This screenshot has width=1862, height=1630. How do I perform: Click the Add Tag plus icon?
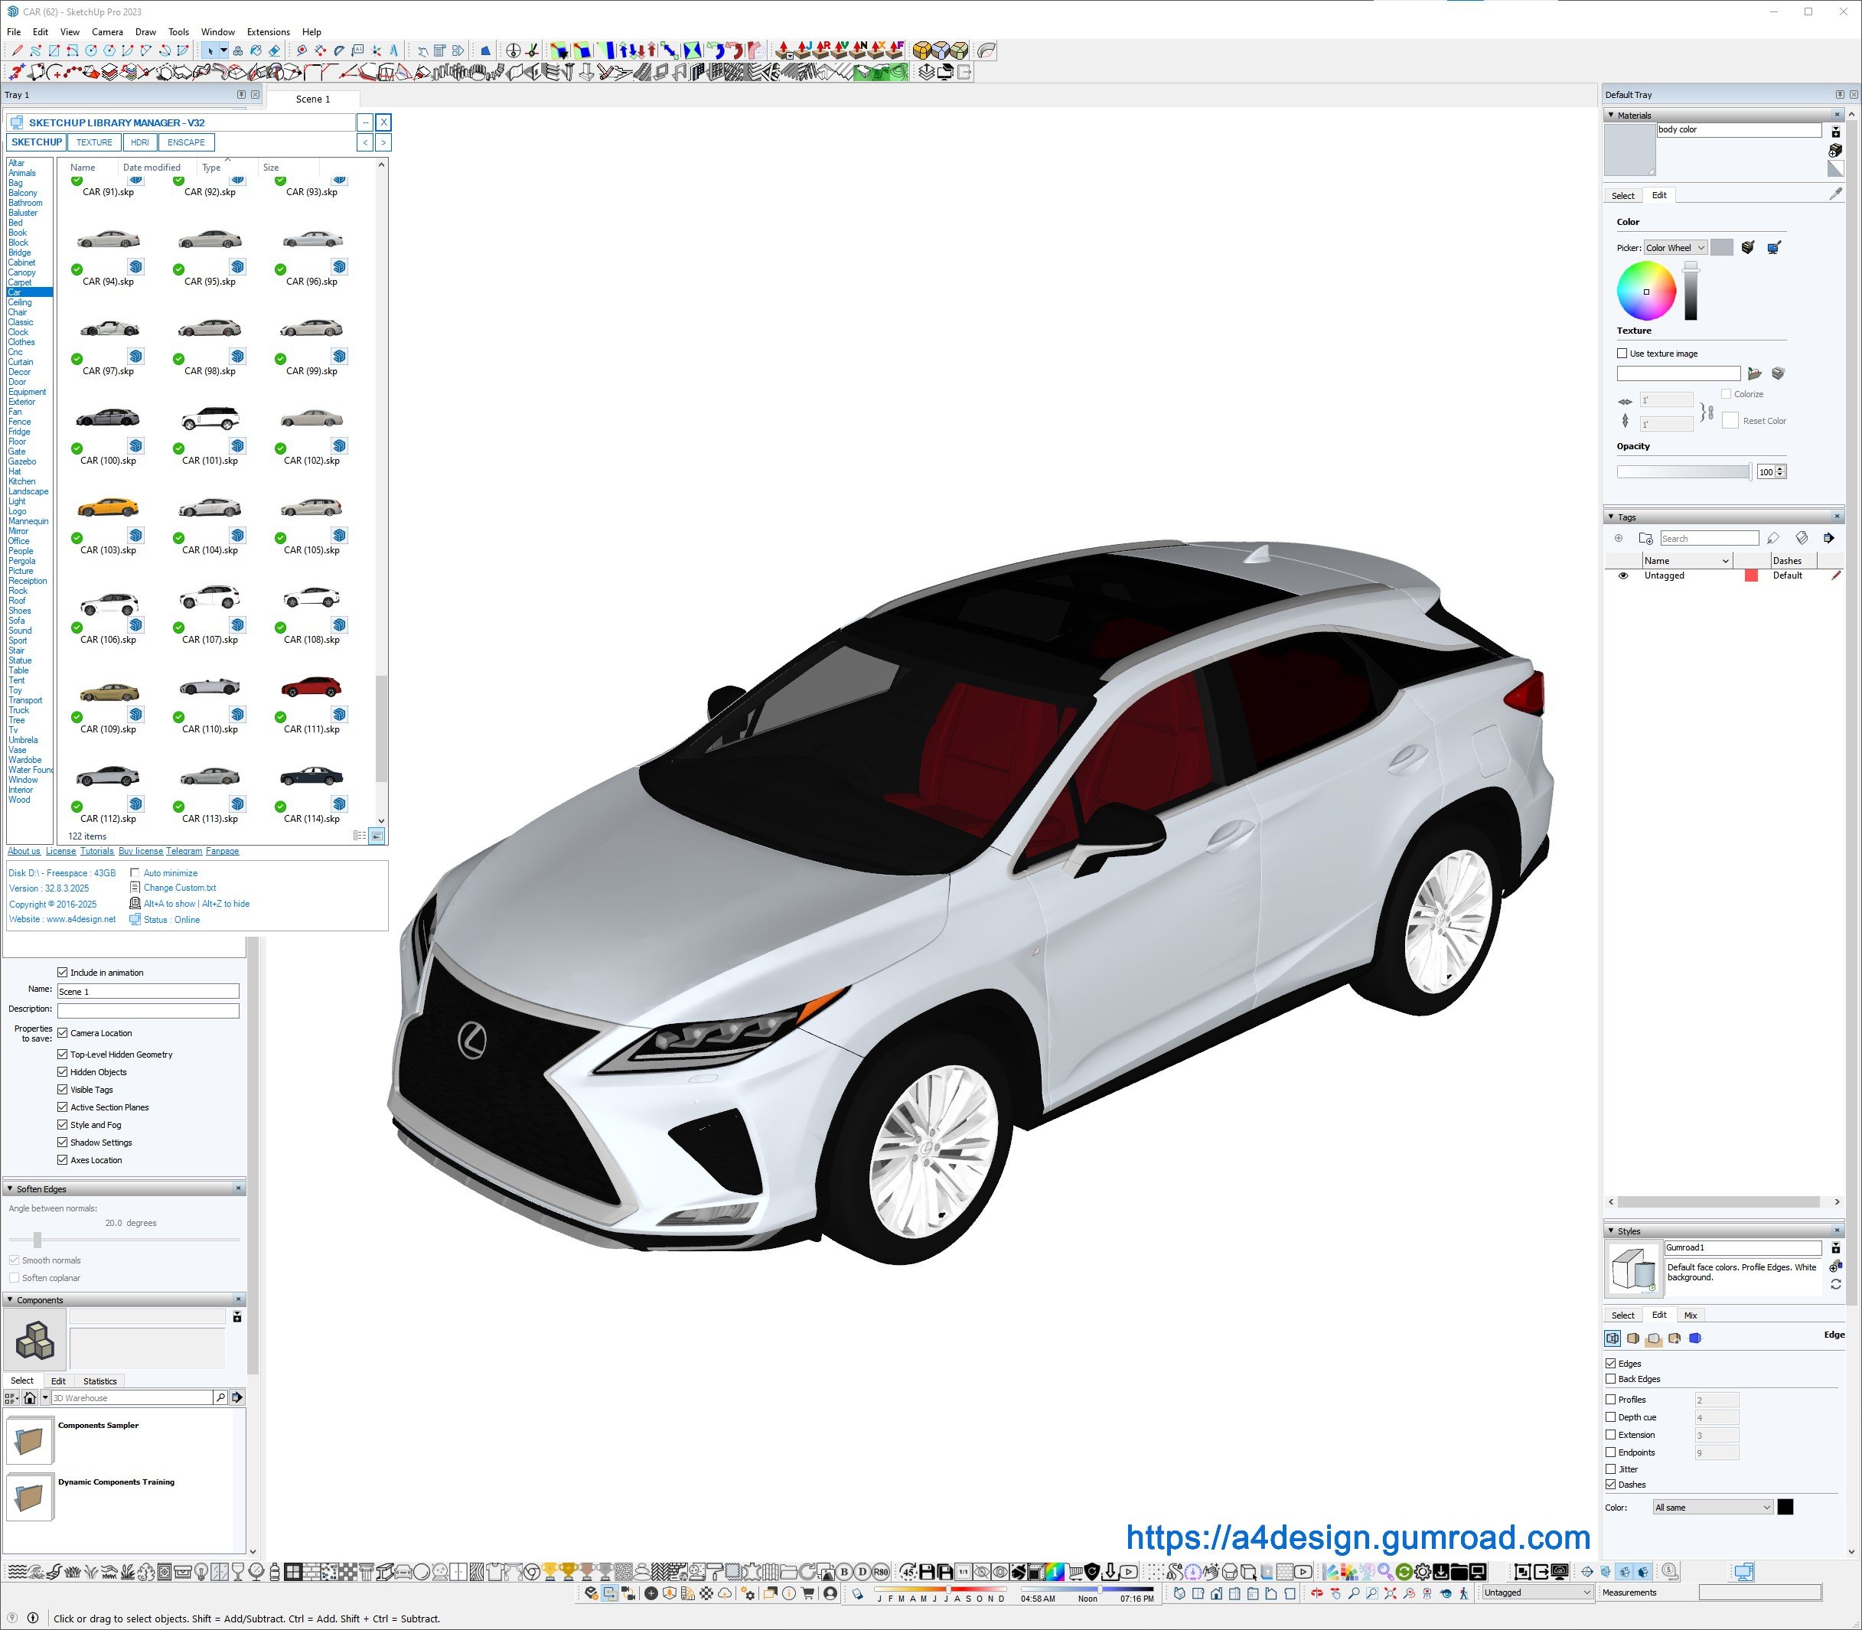[1618, 539]
